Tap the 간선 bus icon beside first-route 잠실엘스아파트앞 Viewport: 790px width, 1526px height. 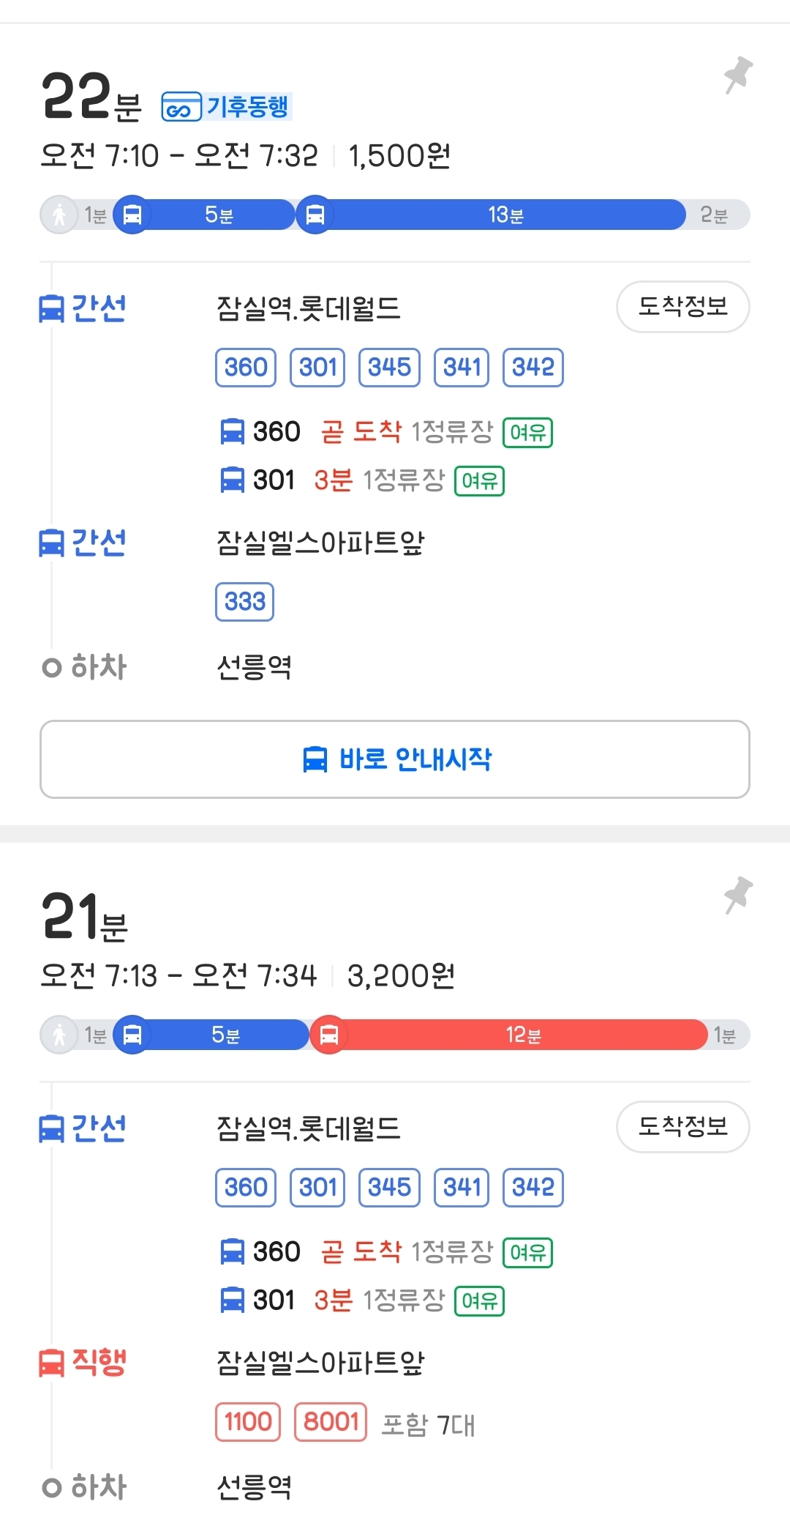pos(51,543)
